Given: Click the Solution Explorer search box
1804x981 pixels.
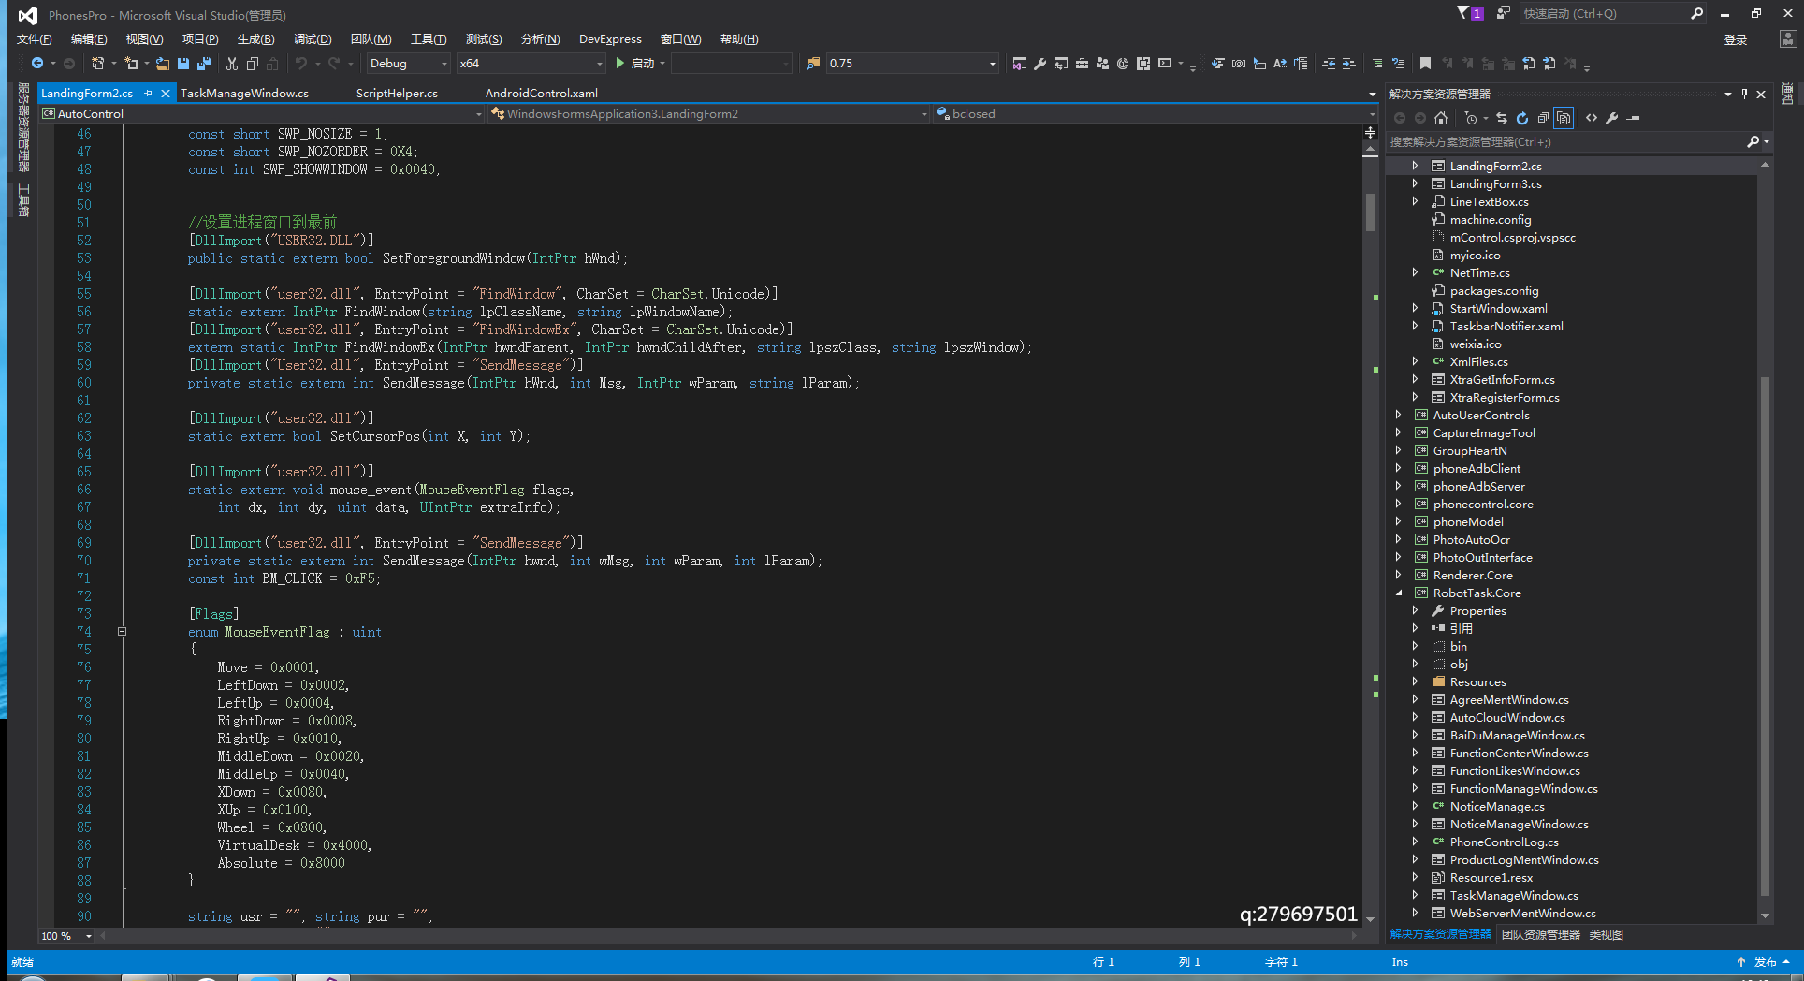Looking at the screenshot, I should pos(1566,142).
